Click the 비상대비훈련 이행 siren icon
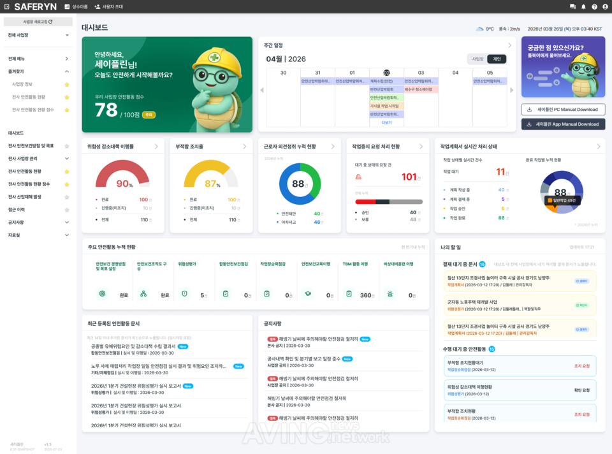This screenshot has height=454, width=612. [390, 293]
